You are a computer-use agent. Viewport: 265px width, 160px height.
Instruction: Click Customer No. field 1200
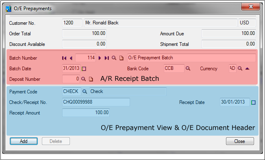[72, 23]
